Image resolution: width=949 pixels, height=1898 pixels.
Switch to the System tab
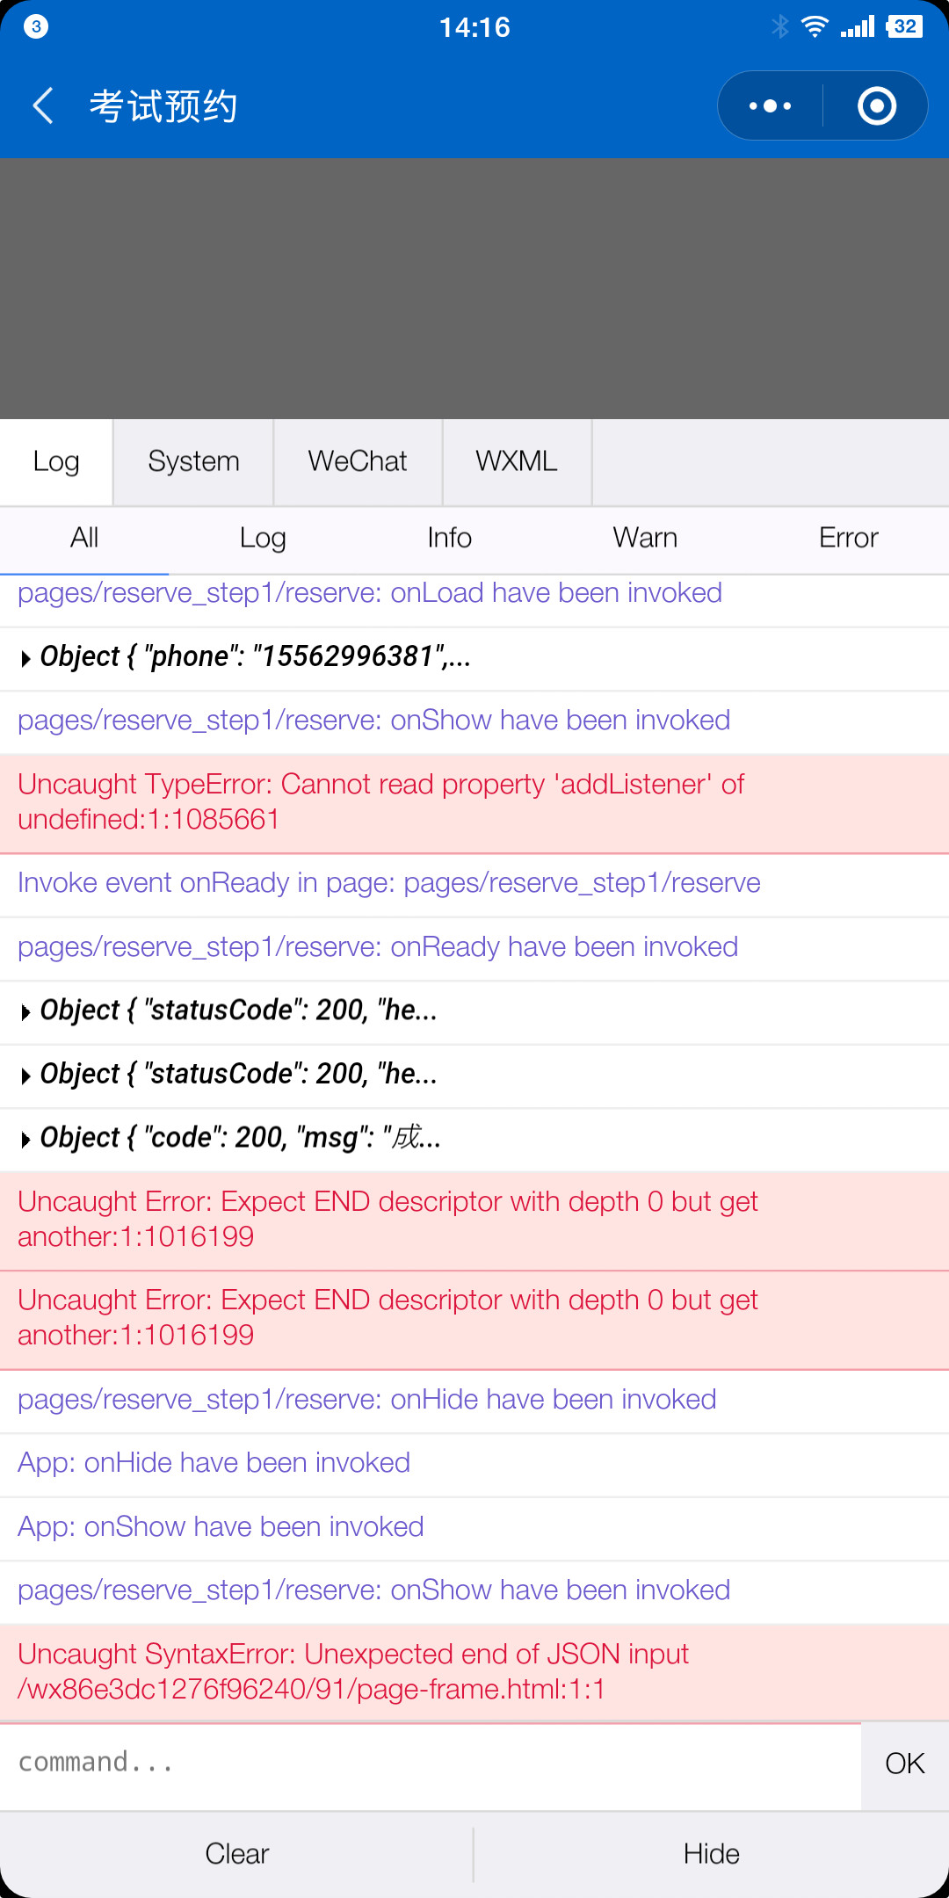pos(193,461)
